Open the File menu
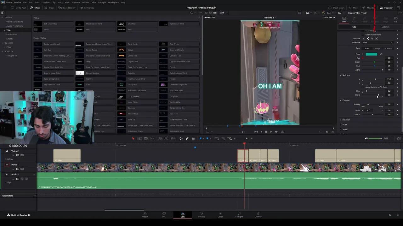Viewport: 403px width, 226px height. tap(25, 3)
